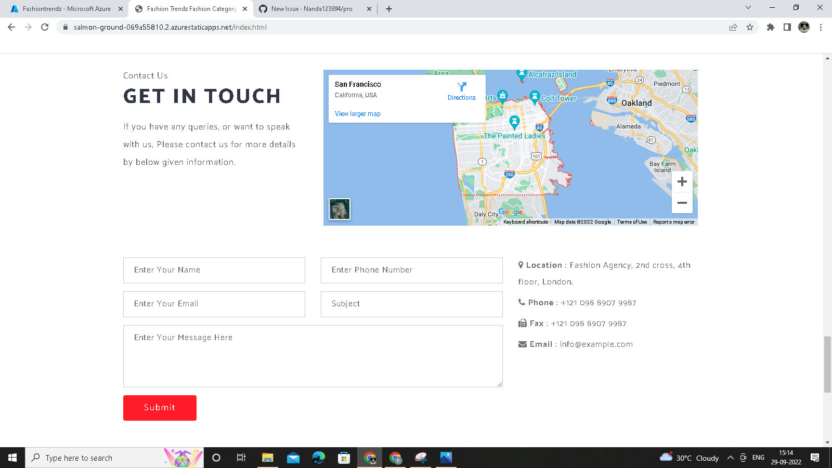
Task: Launch Microsoft Edge from the taskbar
Action: 318,458
